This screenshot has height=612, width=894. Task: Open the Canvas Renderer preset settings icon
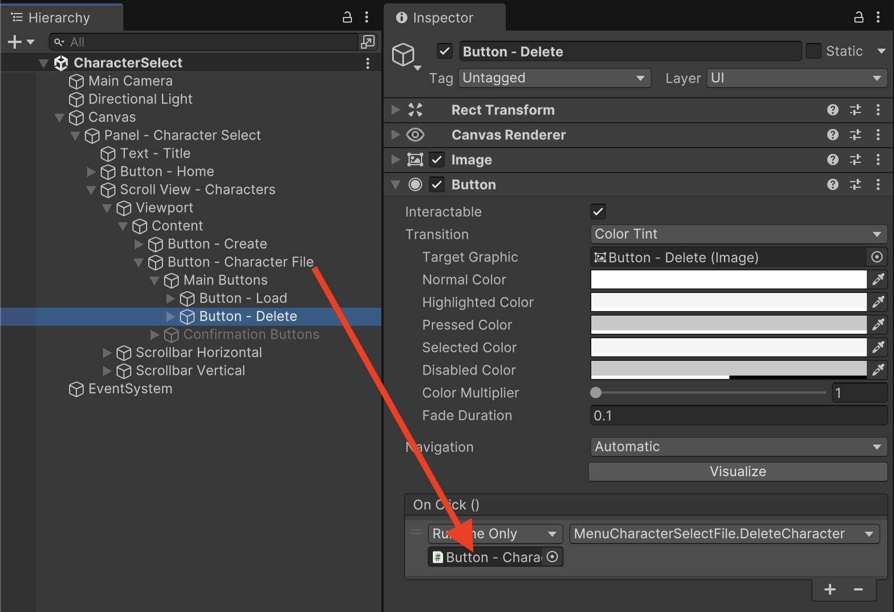855,135
